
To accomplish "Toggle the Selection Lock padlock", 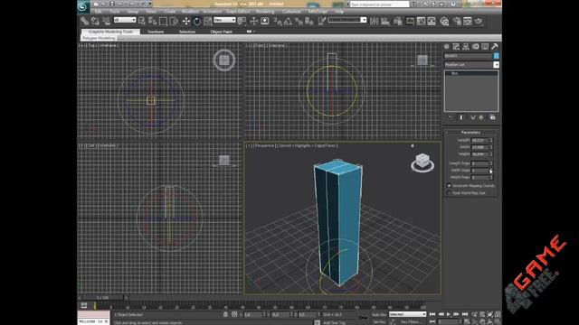I will click(x=225, y=314).
